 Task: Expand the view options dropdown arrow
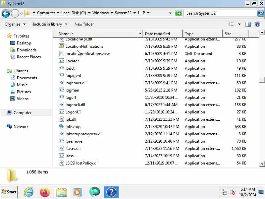[x=239, y=24]
